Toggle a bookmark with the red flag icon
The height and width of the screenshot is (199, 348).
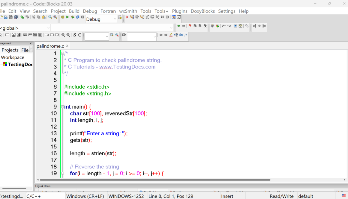[x=190, y=26]
